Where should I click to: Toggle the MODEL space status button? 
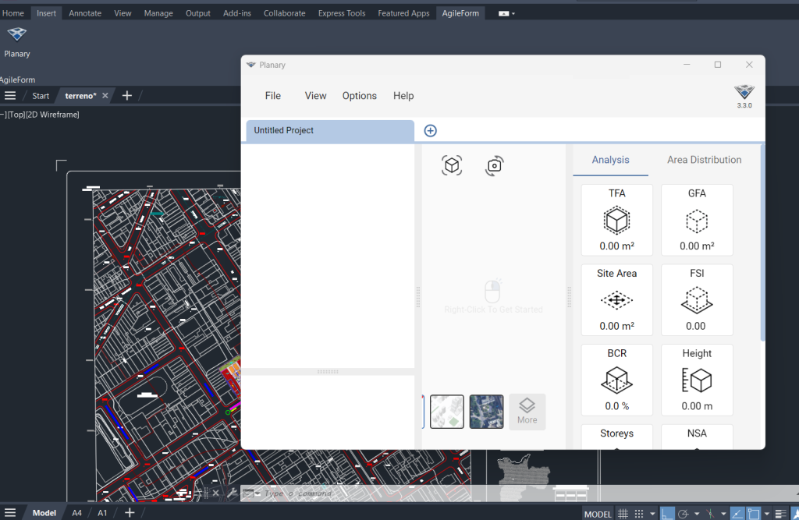pyautogui.click(x=598, y=514)
